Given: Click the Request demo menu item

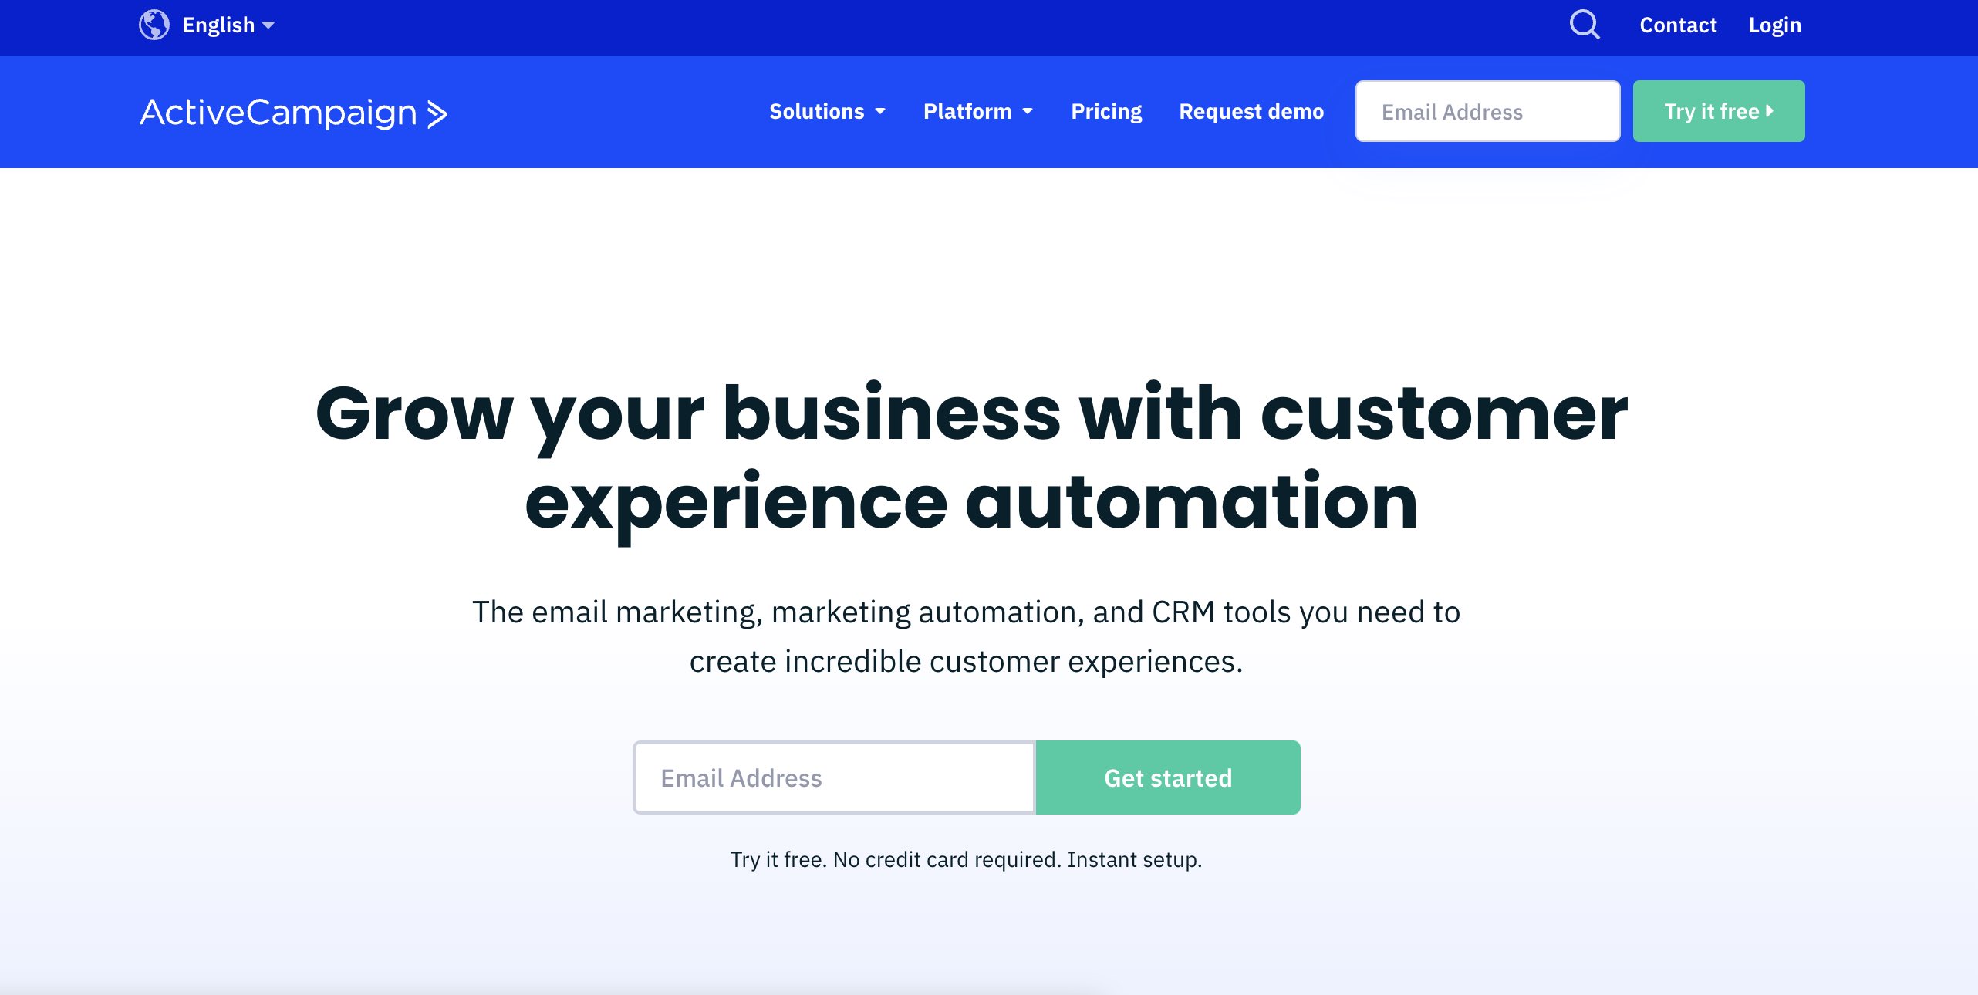Looking at the screenshot, I should click(x=1251, y=110).
